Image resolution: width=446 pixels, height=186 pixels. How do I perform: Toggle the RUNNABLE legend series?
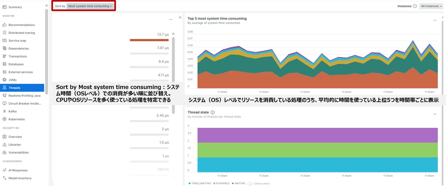point(222,183)
